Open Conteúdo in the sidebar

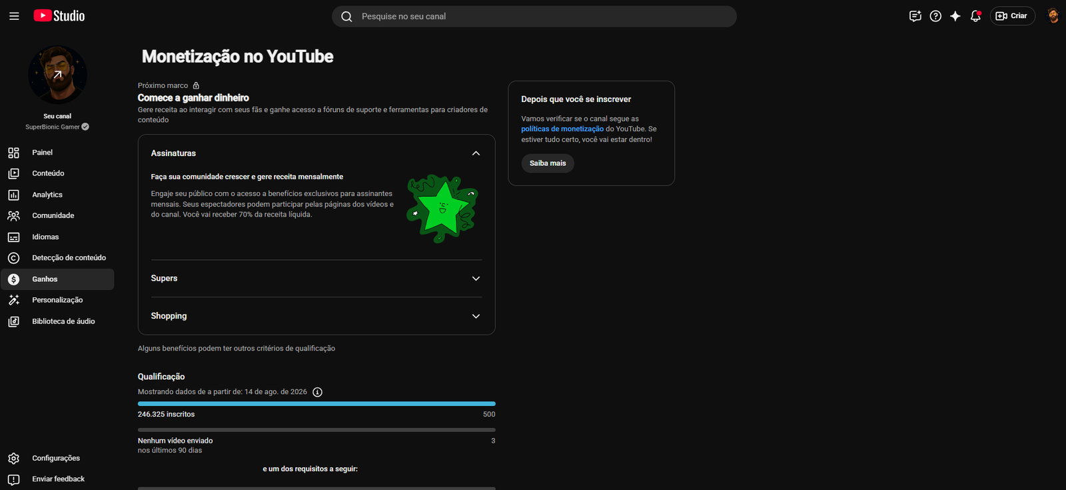pyautogui.click(x=57, y=173)
